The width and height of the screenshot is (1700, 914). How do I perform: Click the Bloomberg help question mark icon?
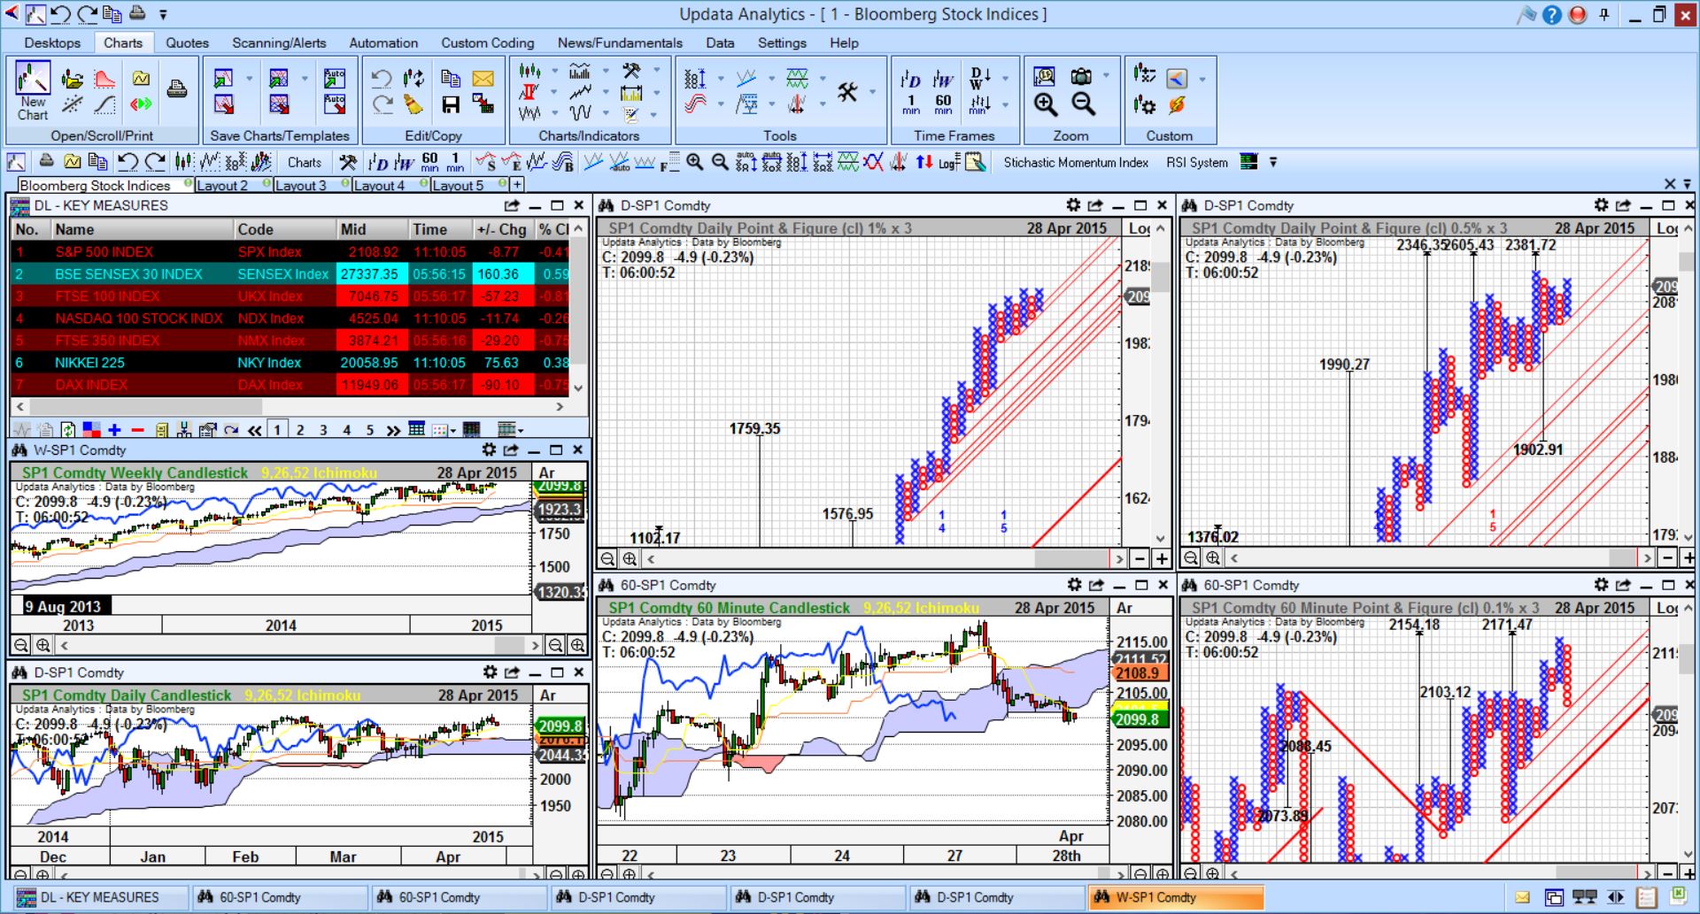(x=1551, y=15)
